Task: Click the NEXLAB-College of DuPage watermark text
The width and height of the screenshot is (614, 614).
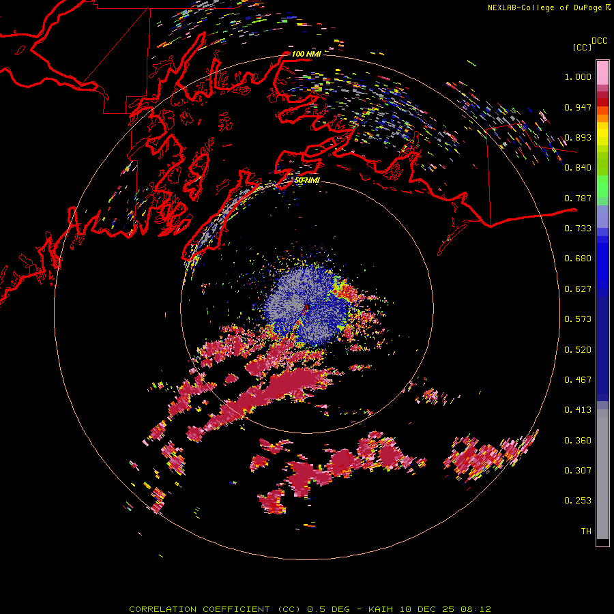Action: [x=549, y=8]
